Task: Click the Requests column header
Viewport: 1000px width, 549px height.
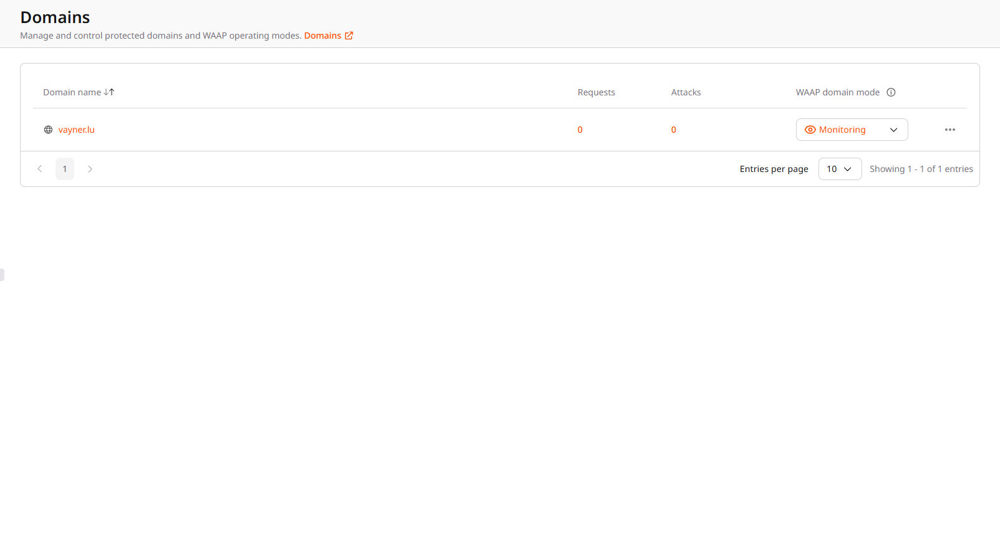Action: coord(596,92)
